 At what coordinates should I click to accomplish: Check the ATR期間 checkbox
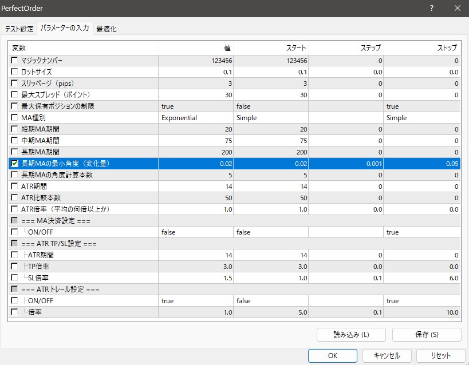point(14,186)
